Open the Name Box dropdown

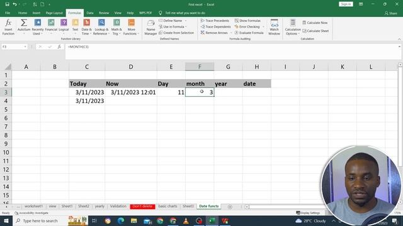25,47
